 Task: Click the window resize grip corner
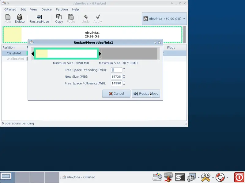click(185, 124)
